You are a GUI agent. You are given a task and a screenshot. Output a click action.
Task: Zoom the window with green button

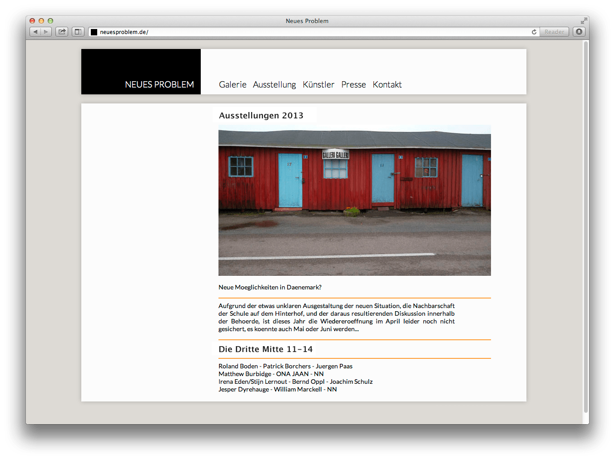click(x=50, y=21)
